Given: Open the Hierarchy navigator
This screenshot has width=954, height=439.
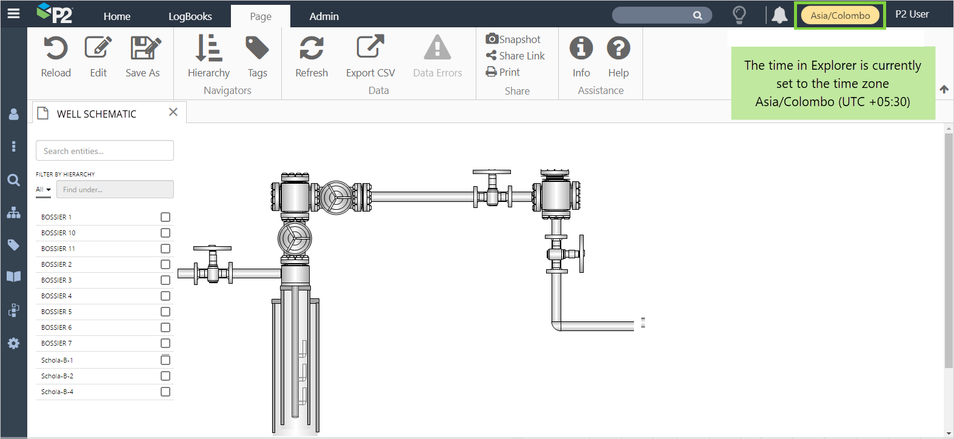Looking at the screenshot, I should tap(208, 49).
